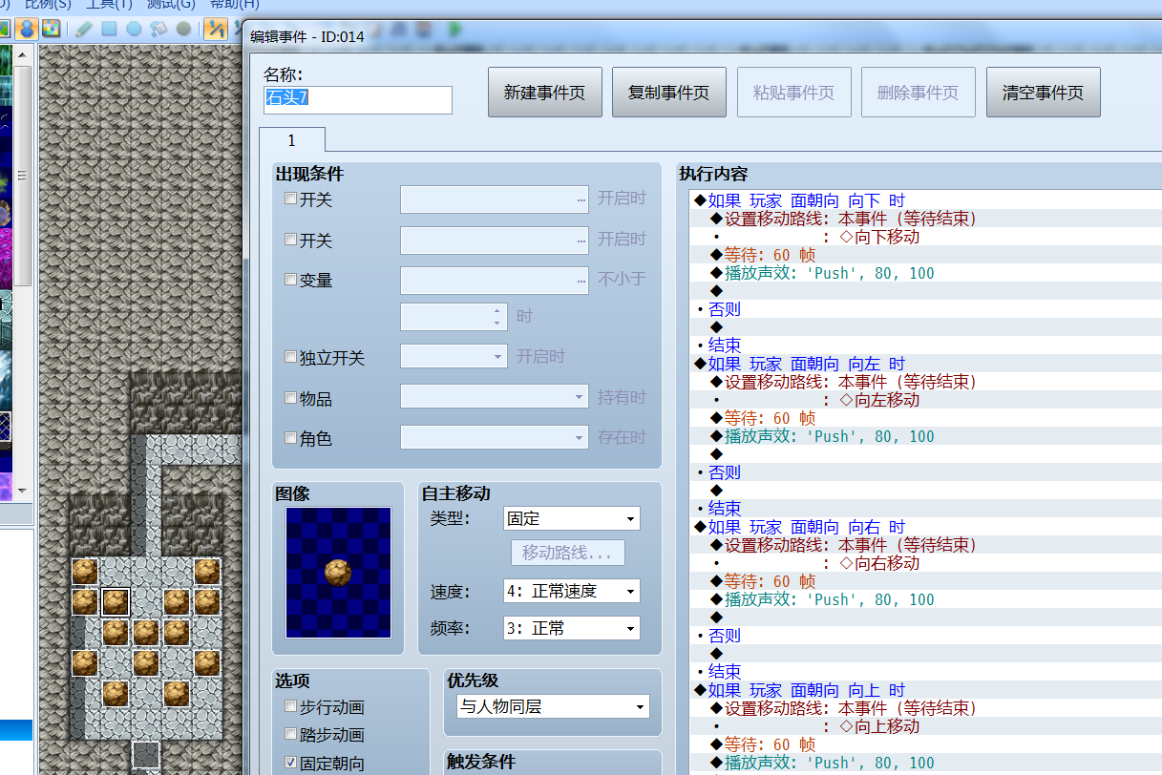Select the first 否则 row in command list

coord(925,309)
